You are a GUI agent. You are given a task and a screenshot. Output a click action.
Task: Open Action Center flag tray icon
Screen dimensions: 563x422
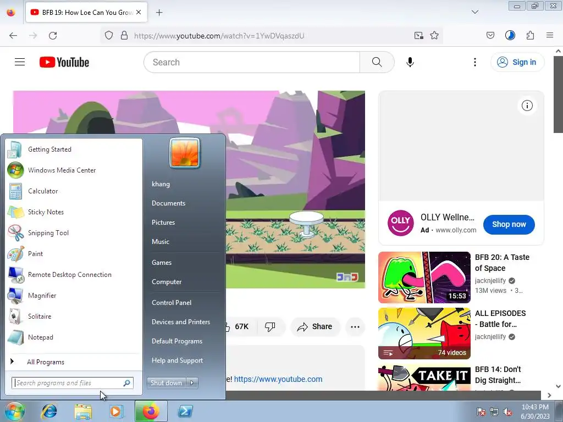coord(481,412)
